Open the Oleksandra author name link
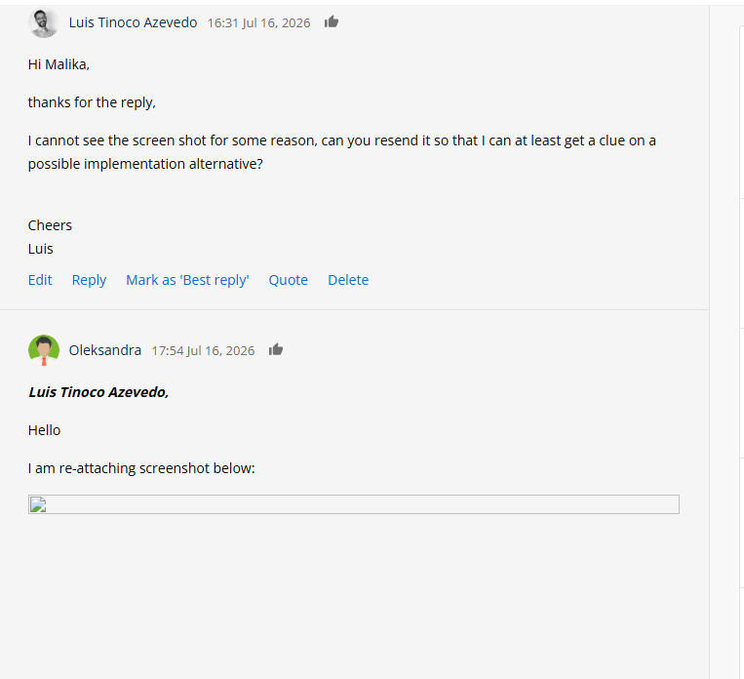 coord(105,350)
